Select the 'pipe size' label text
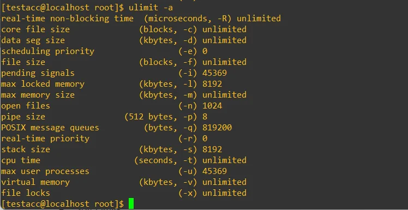Viewport: 408px width, 210px height. point(23,117)
